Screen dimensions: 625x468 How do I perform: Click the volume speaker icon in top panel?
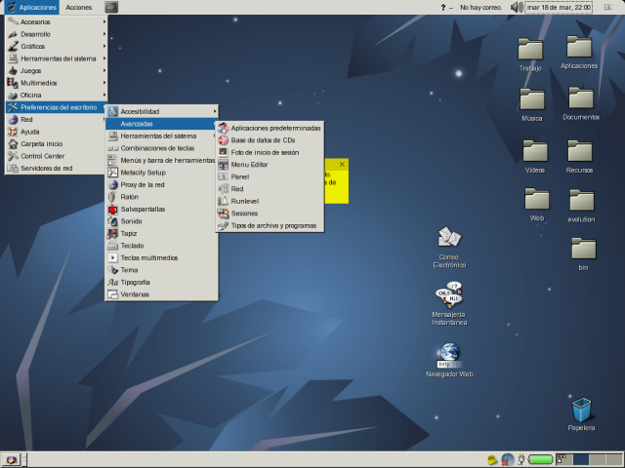pyautogui.click(x=517, y=7)
